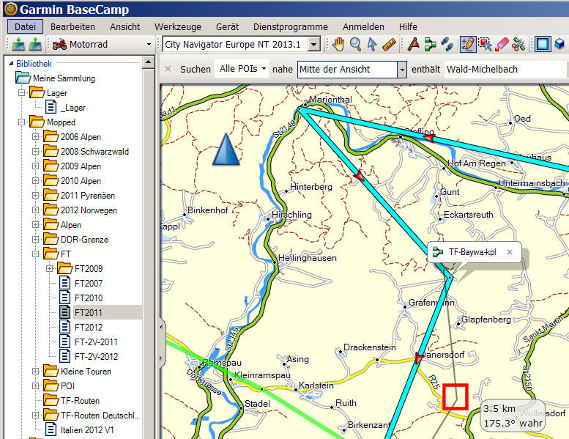This screenshot has height=439, width=569.
Task: Select the New Route tool
Action: click(x=430, y=45)
